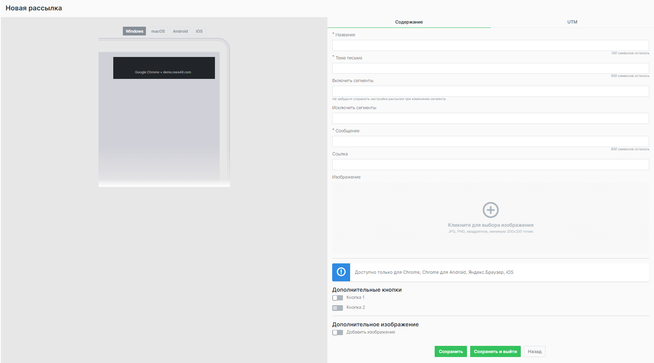The width and height of the screenshot is (654, 363).
Task: Enable the Кнопка 2 toggle
Action: 337,308
